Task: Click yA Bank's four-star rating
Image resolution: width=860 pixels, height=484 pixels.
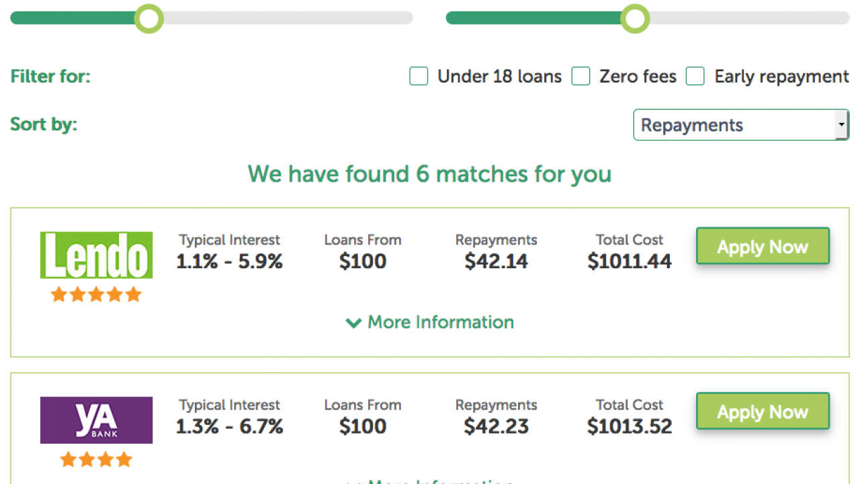Action: tap(96, 460)
